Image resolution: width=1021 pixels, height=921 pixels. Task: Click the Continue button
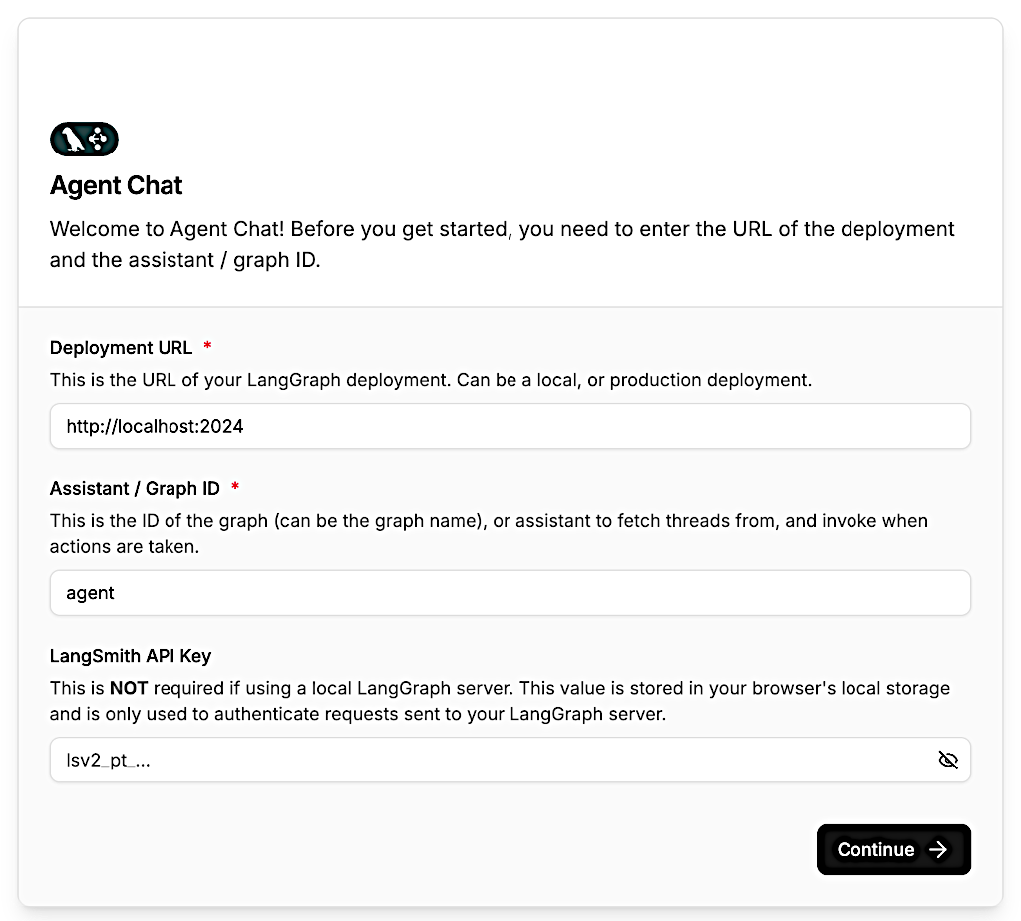tap(893, 849)
